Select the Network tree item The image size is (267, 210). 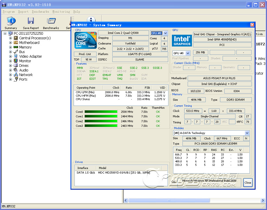click(x=26, y=75)
